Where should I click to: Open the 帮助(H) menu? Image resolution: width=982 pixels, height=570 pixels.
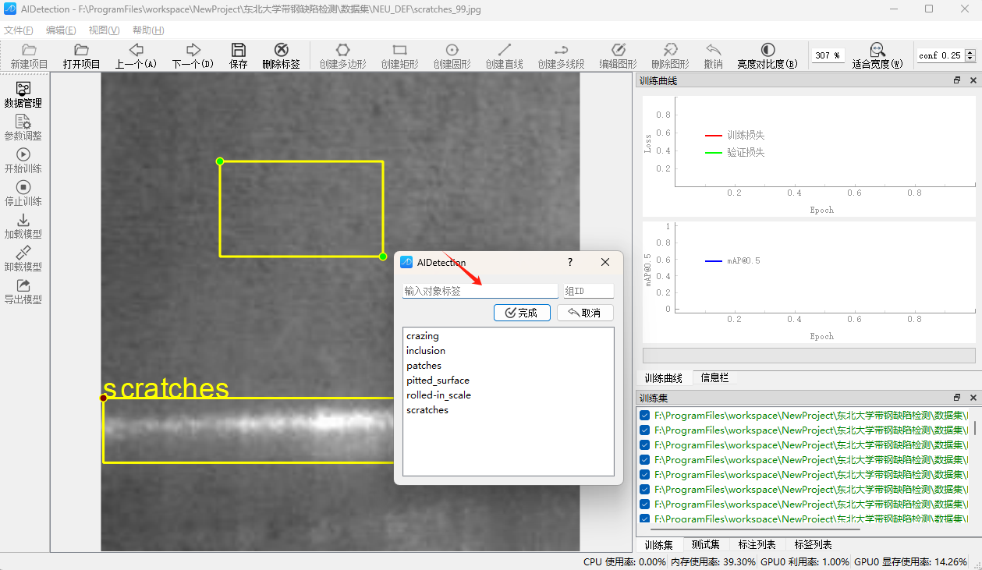coord(148,30)
